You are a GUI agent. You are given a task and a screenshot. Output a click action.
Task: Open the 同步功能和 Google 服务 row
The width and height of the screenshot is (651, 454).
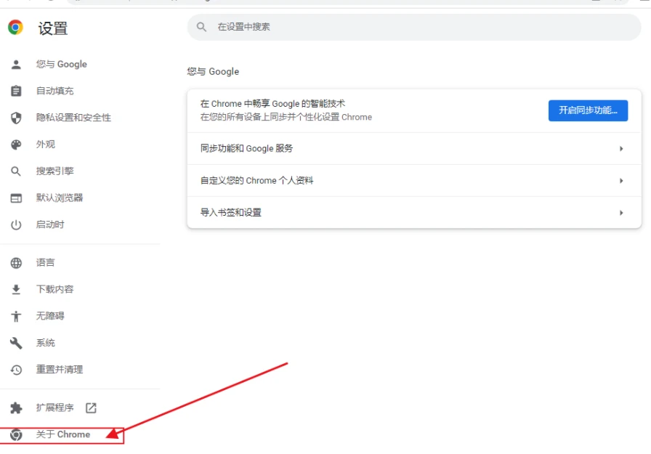tap(414, 149)
